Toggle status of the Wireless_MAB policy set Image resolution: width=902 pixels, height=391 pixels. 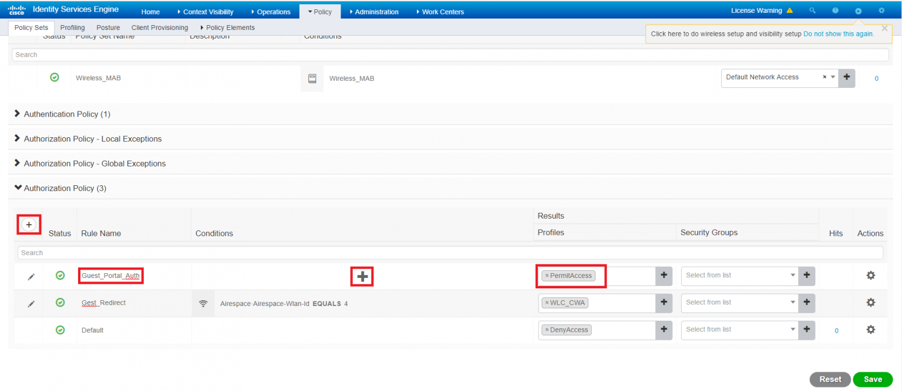(55, 77)
